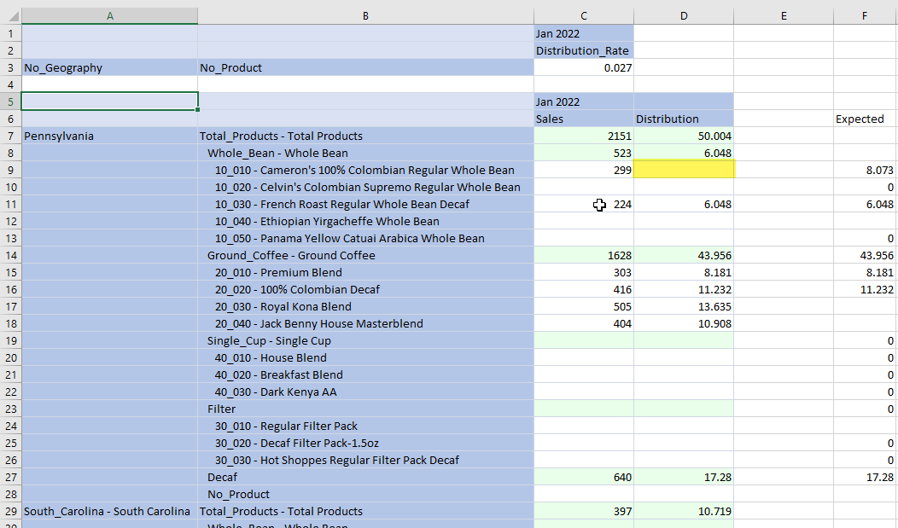Click the 'Pennsylvania' cell

(x=109, y=136)
